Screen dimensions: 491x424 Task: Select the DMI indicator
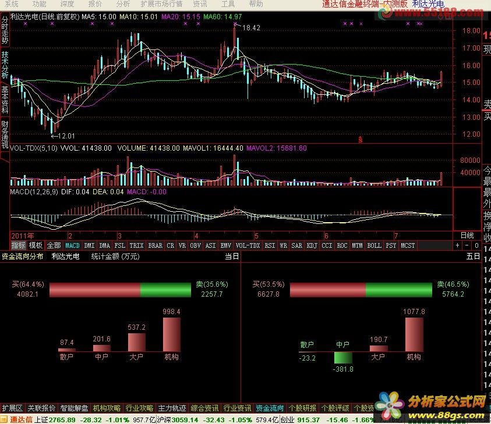89,245
